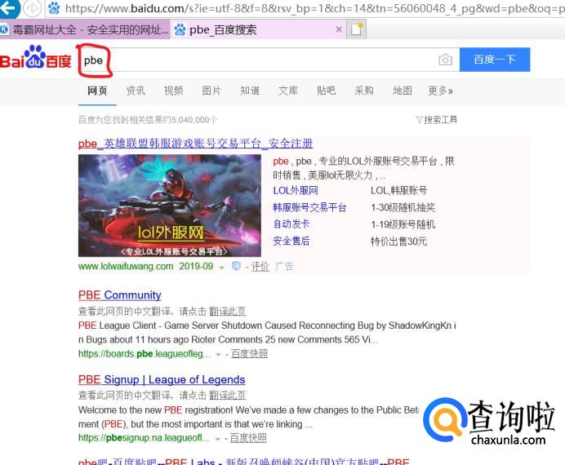The image size is (565, 465).
Task: Open 搜索工具 filter options
Action: [436, 119]
